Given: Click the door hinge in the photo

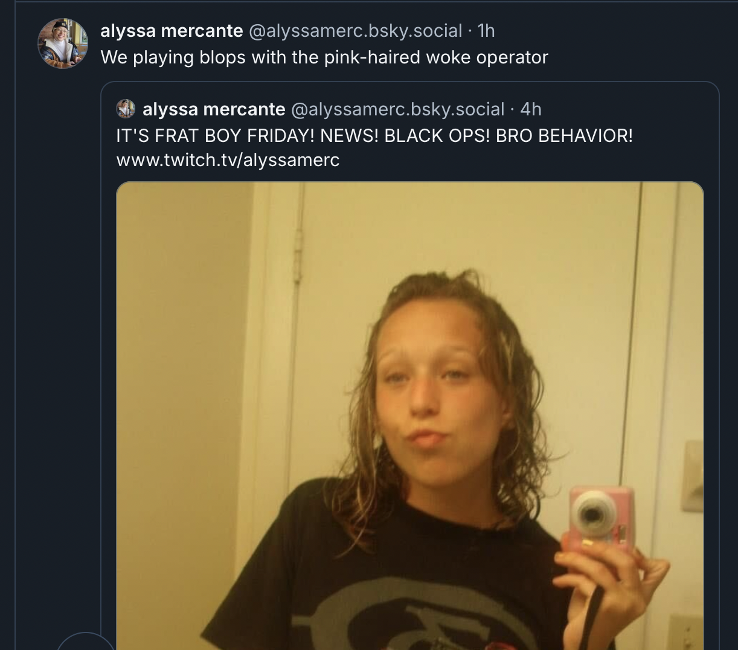Looking at the screenshot, I should point(297,257).
